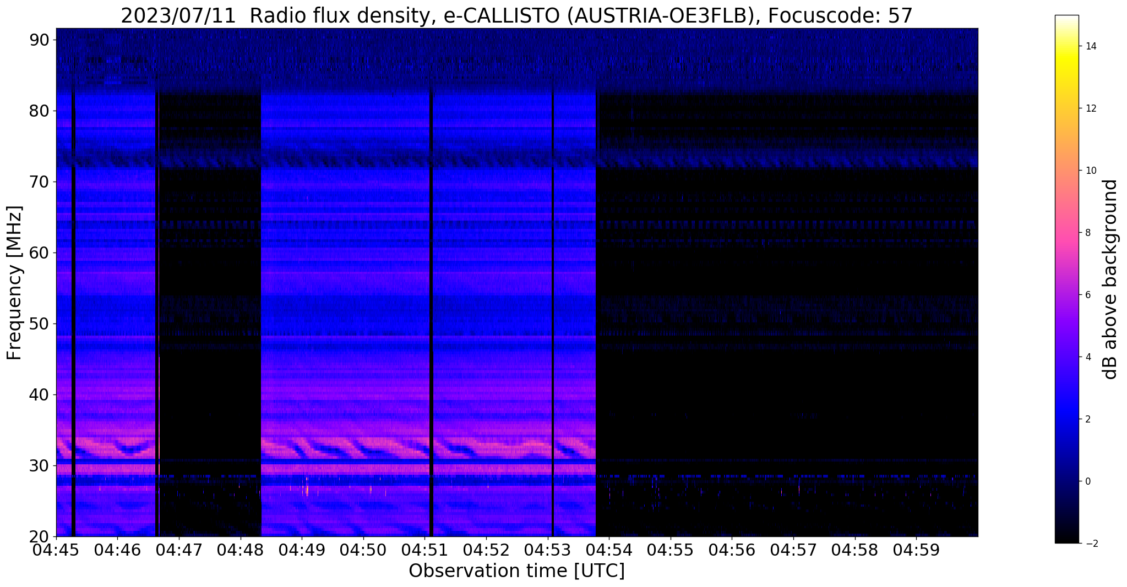
Task: Click the 'dB above background' colorbar label
Action: [x=1110, y=279]
